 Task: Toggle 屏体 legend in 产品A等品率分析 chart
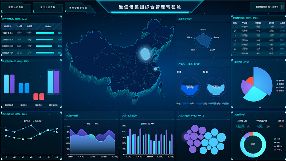point(151,123)
